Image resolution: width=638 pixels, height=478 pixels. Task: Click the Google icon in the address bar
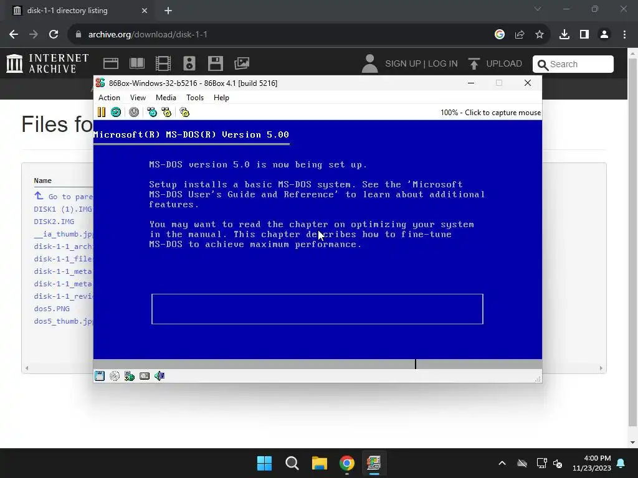[x=500, y=35]
